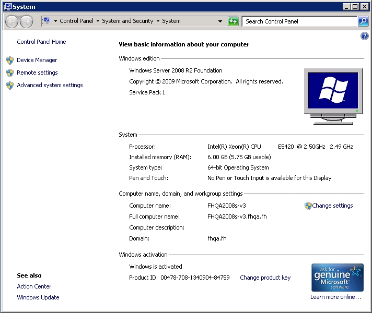Click the Copyright 2009 Microsoft Corporation line
This screenshot has height=313, width=372.
(x=206, y=81)
